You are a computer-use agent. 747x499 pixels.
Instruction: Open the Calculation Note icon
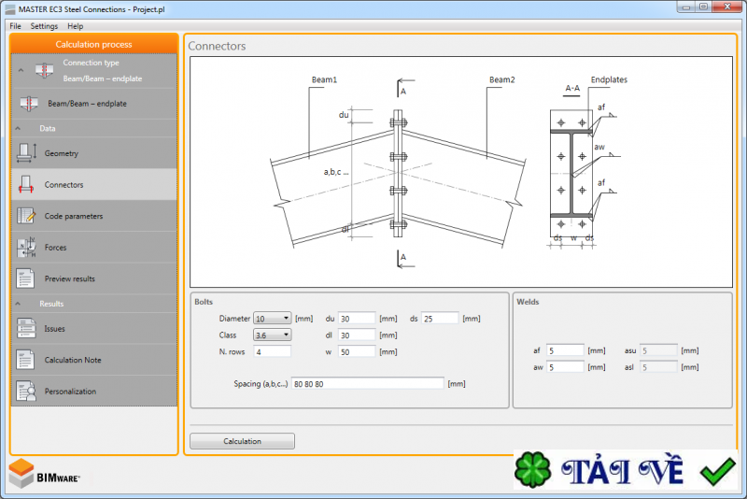coord(25,360)
